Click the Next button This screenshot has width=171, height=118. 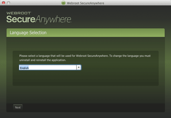(18, 107)
